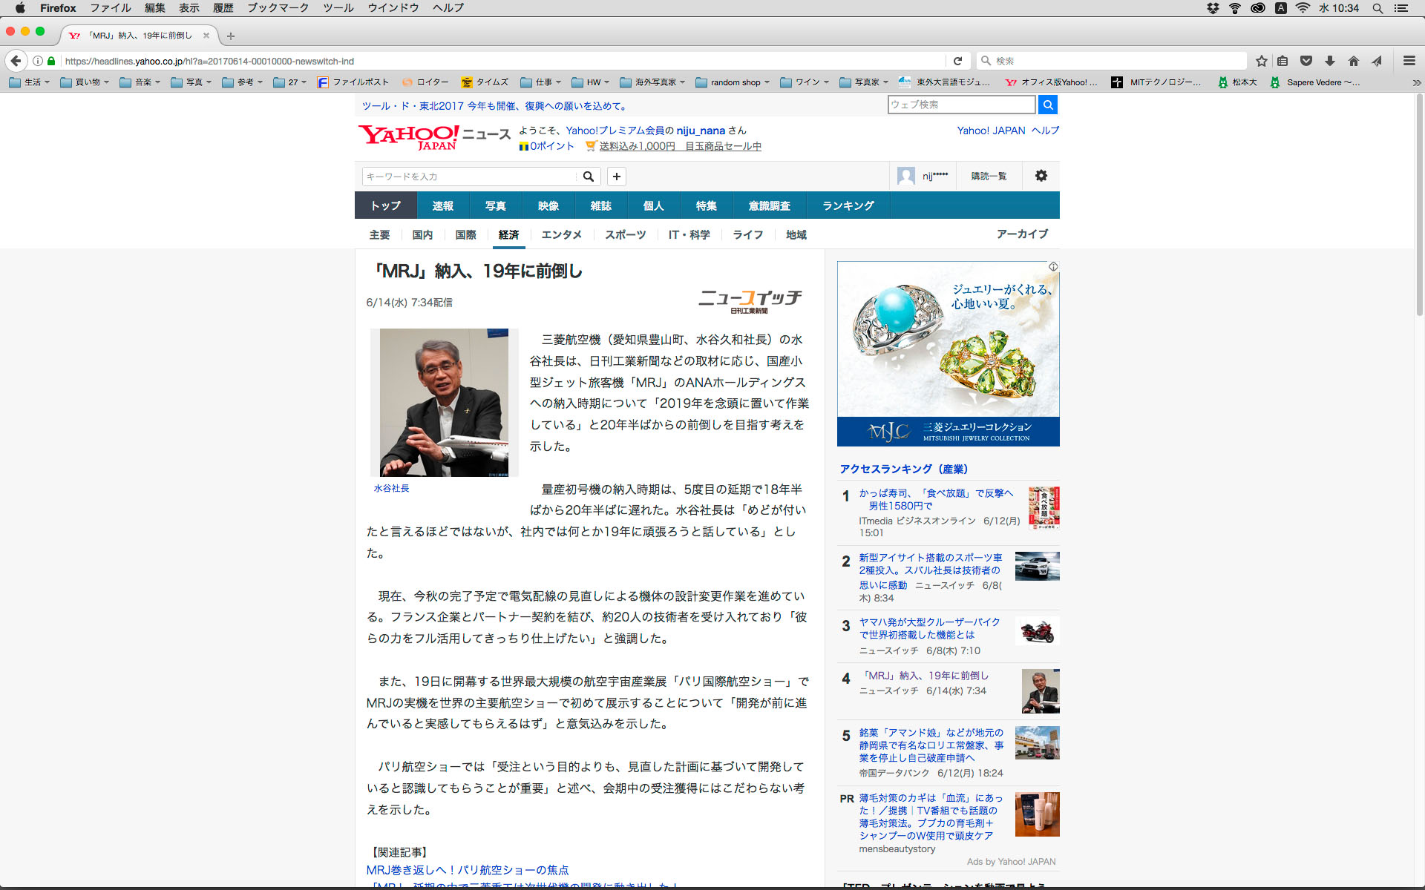1425x890 pixels.
Task: Click the Firefox back arrow button
Action: [16, 61]
